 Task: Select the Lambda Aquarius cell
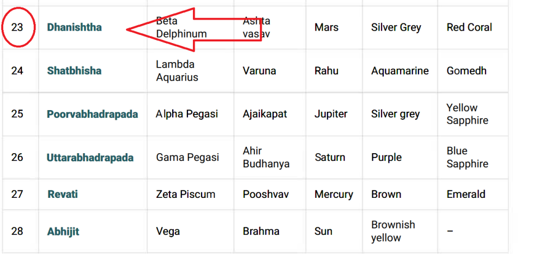(177, 71)
